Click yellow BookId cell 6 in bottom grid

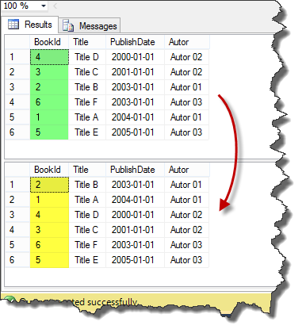(x=49, y=245)
